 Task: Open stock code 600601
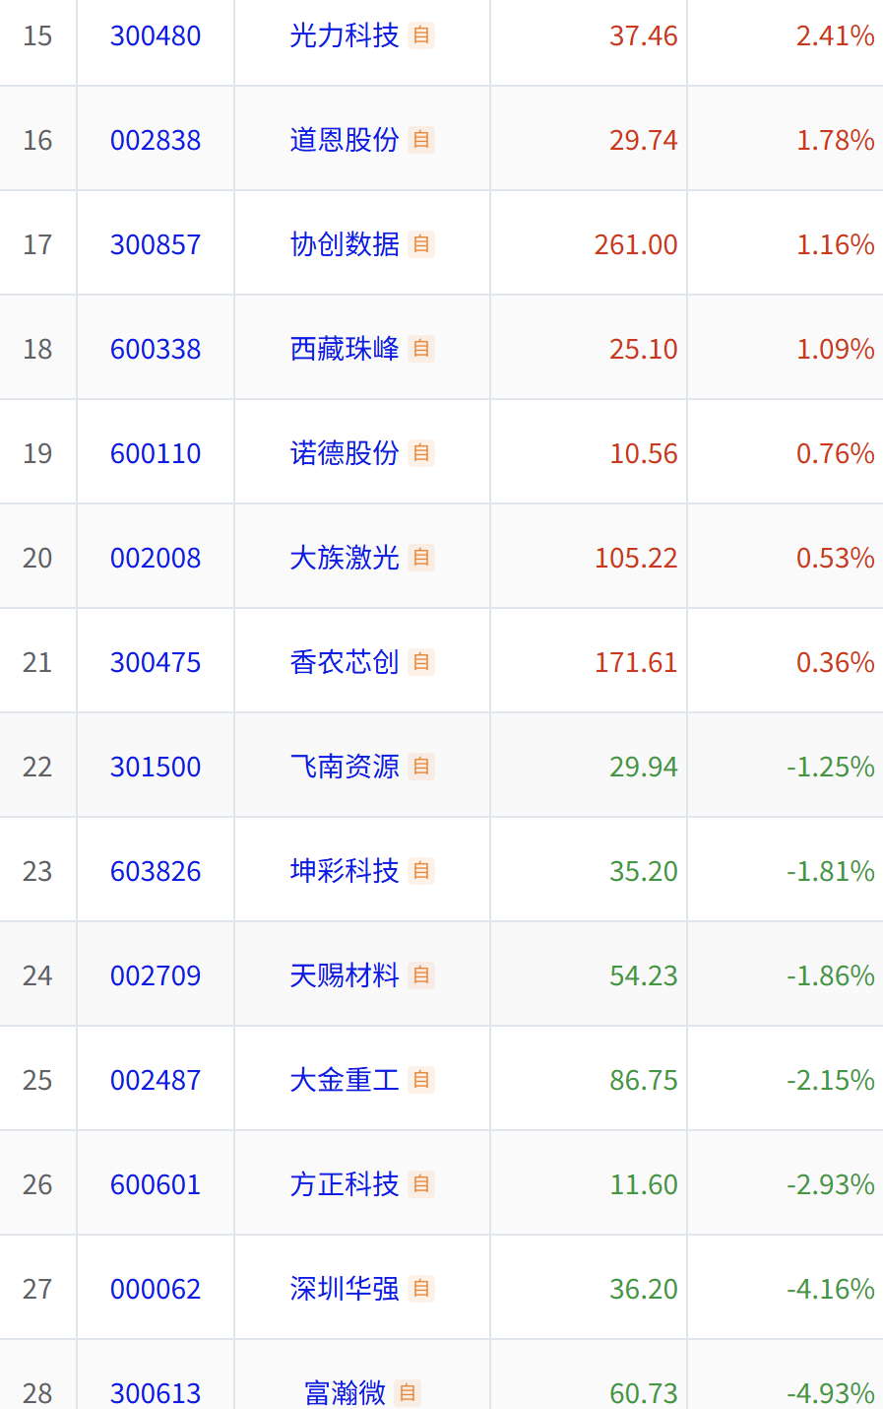156,1185
